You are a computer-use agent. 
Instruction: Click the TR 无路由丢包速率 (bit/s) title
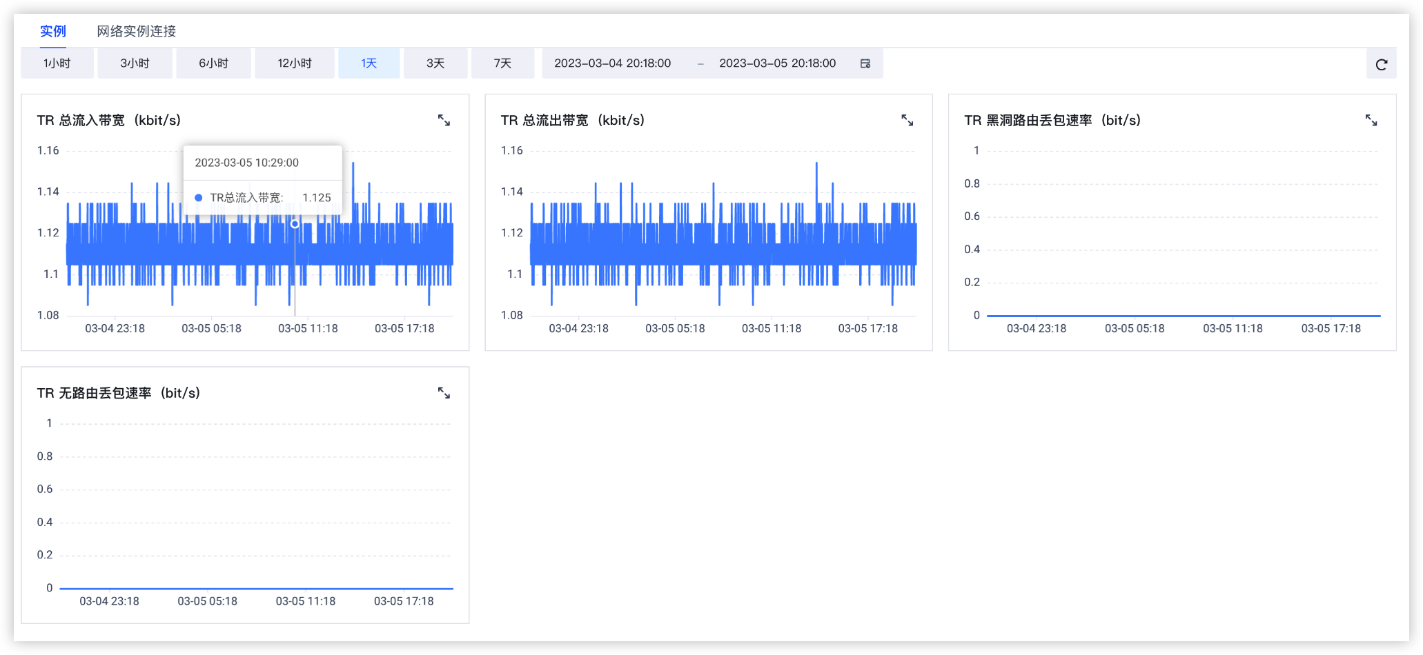click(x=119, y=393)
